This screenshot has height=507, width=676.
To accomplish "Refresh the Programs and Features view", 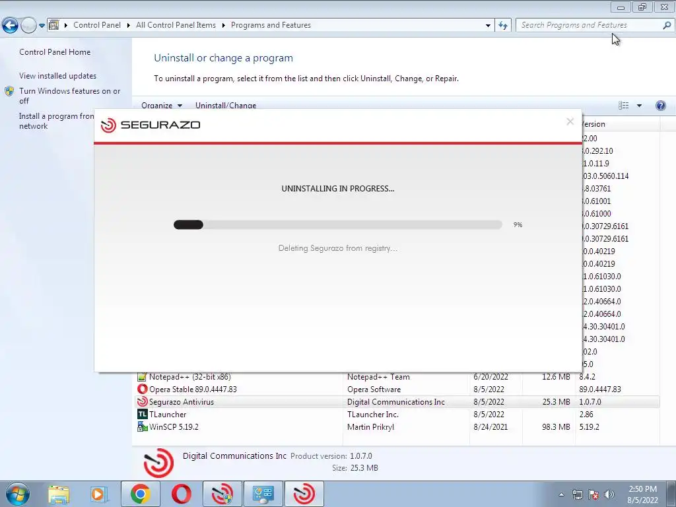I will (x=502, y=26).
